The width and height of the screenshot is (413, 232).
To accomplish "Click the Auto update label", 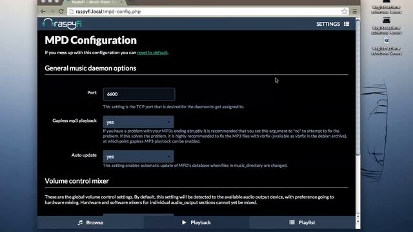I will pyautogui.click(x=84, y=155).
